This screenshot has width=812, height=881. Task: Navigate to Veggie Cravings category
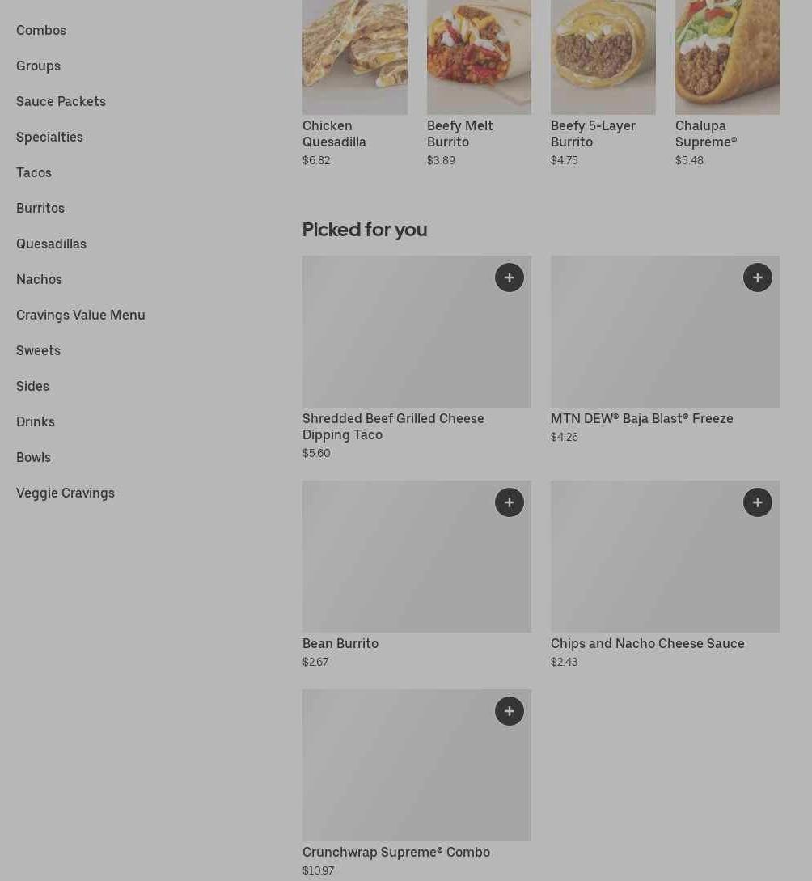click(x=66, y=493)
